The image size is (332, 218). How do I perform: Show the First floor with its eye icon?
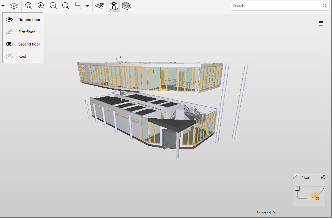point(9,32)
